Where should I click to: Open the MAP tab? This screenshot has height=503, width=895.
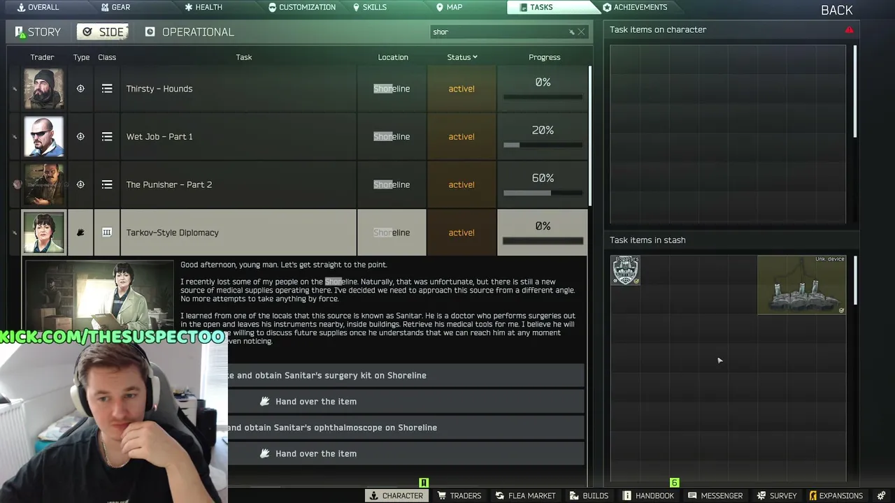(449, 7)
